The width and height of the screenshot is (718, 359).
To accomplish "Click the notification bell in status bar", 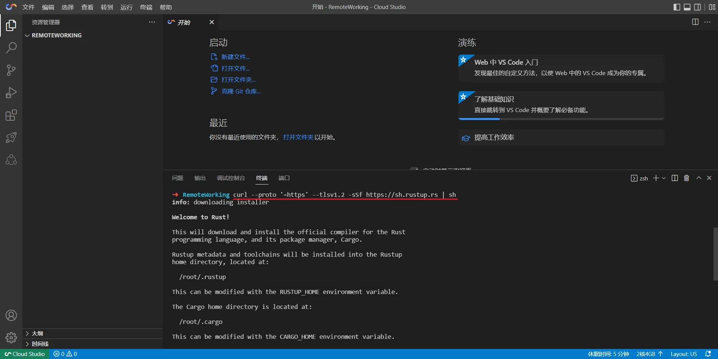I will click(709, 354).
